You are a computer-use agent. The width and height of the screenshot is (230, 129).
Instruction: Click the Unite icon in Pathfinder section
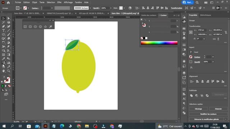pyautogui.click(x=191, y=96)
